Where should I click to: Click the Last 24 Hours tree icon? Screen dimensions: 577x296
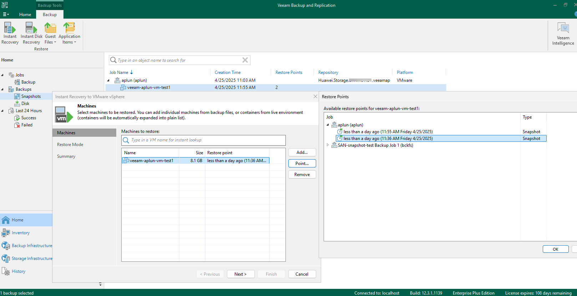tap(11, 111)
